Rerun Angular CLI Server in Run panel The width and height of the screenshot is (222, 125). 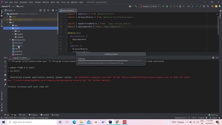(x=5, y=62)
